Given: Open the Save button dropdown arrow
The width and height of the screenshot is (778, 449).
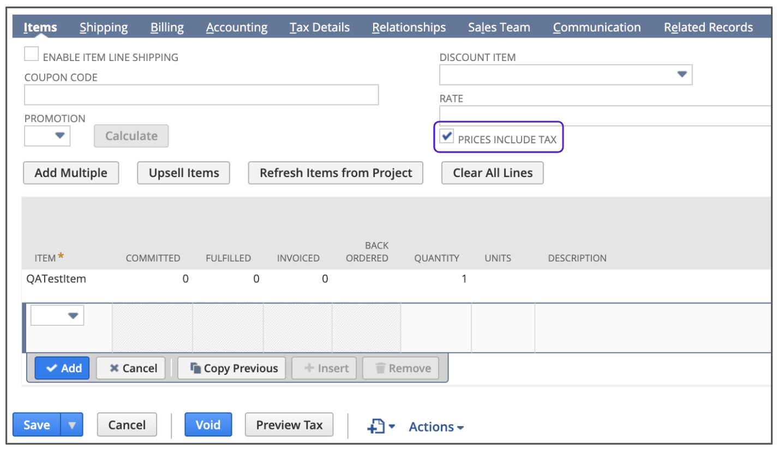Looking at the screenshot, I should click(x=72, y=425).
